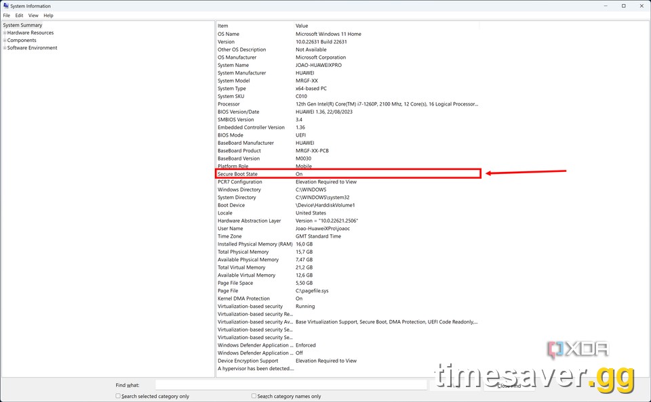
Task: Expand the Software Environment node
Action: pyautogui.click(x=5, y=47)
